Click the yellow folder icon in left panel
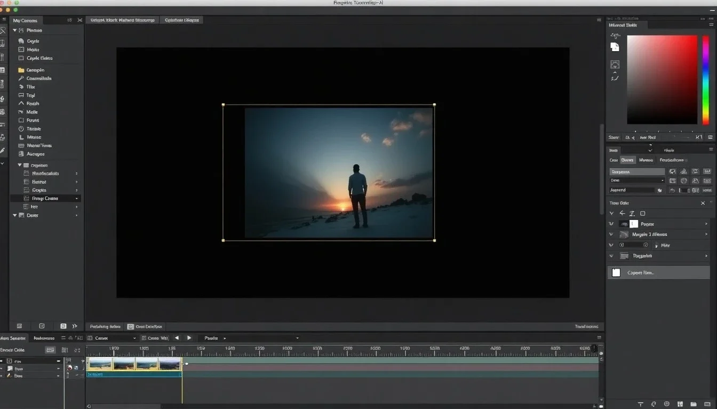This screenshot has height=409, width=717. [x=21, y=70]
